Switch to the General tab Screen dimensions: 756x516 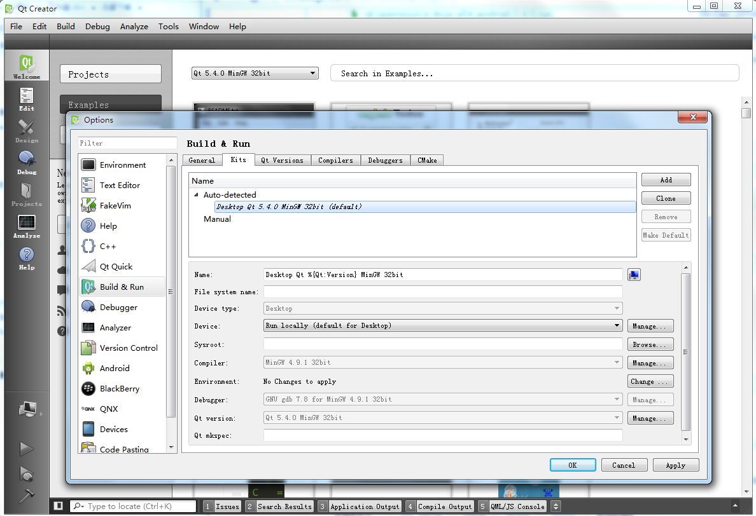click(x=202, y=160)
